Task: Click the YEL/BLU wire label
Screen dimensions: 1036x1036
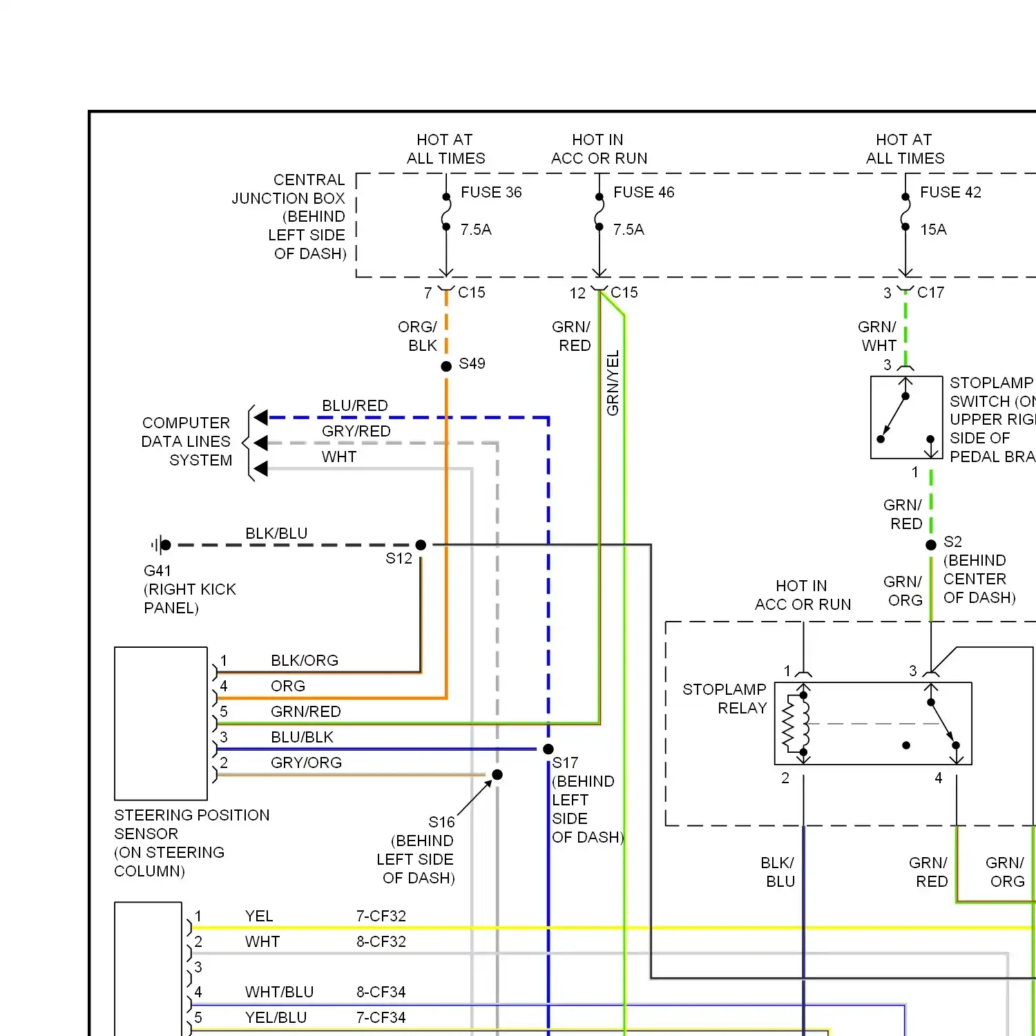Action: pyautogui.click(x=276, y=1017)
